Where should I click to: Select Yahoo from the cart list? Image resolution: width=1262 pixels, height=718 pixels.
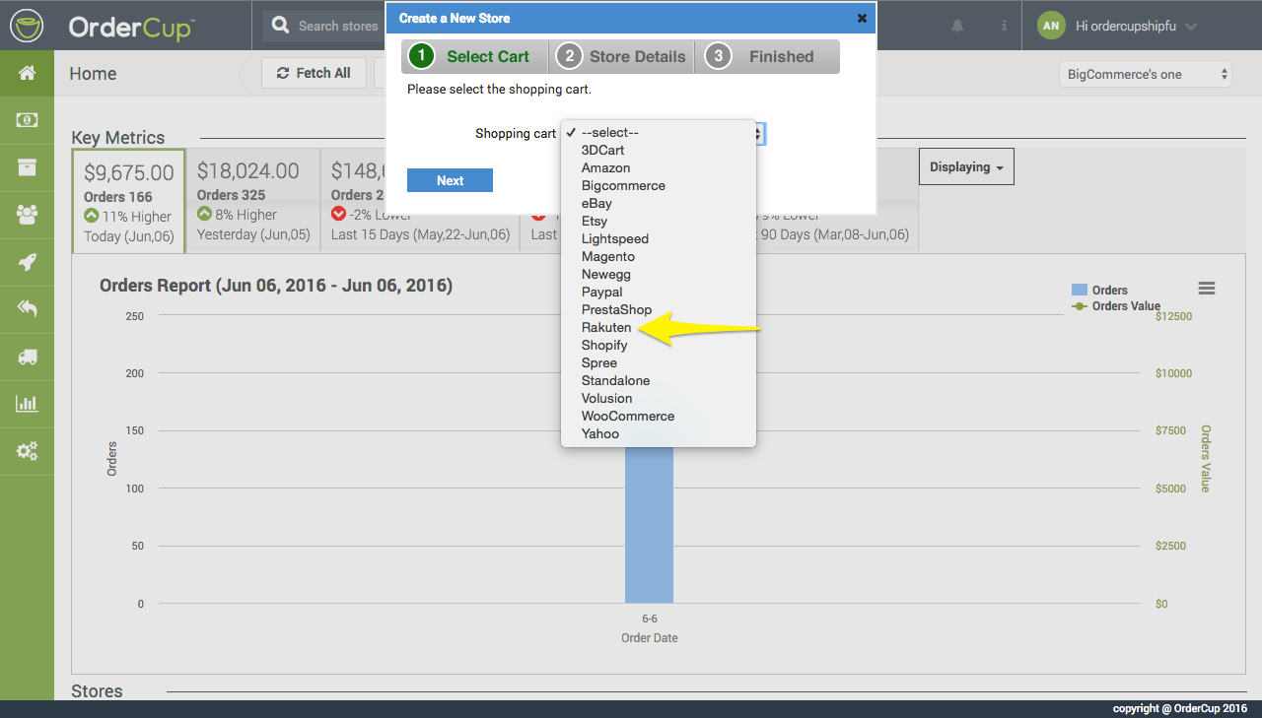659,433
